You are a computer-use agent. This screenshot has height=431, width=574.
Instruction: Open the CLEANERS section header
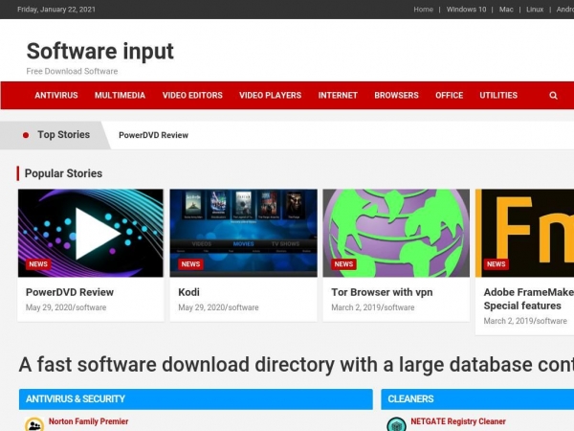point(477,399)
